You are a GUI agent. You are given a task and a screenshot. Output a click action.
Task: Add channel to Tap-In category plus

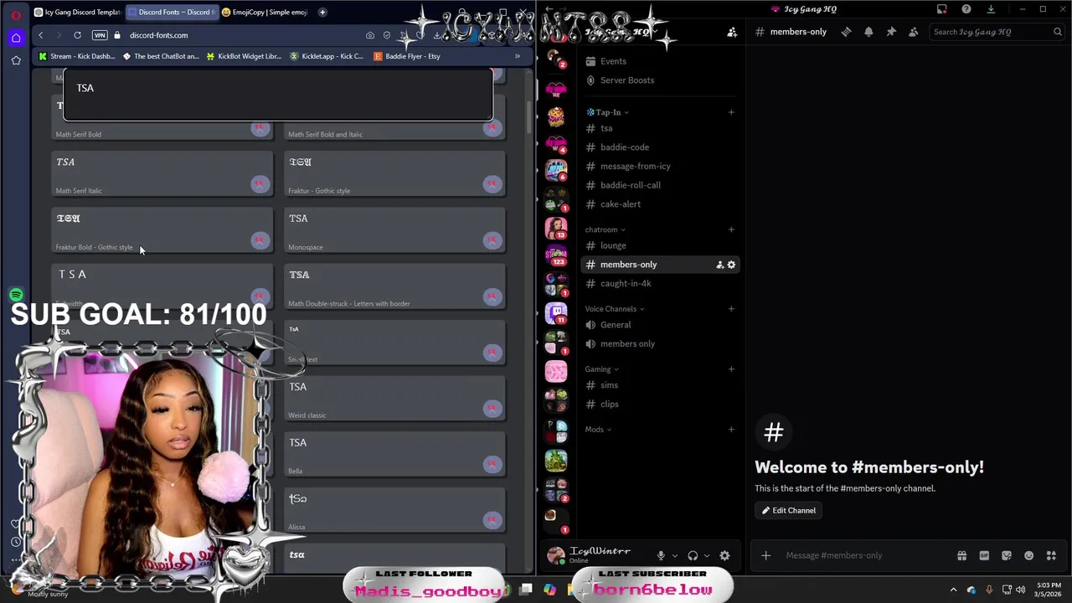click(x=731, y=112)
